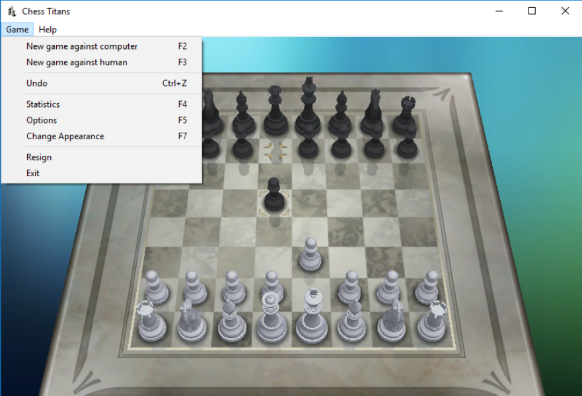The width and height of the screenshot is (582, 396).
Task: Click the white pawn on f2
Action: pyautogui.click(x=350, y=287)
